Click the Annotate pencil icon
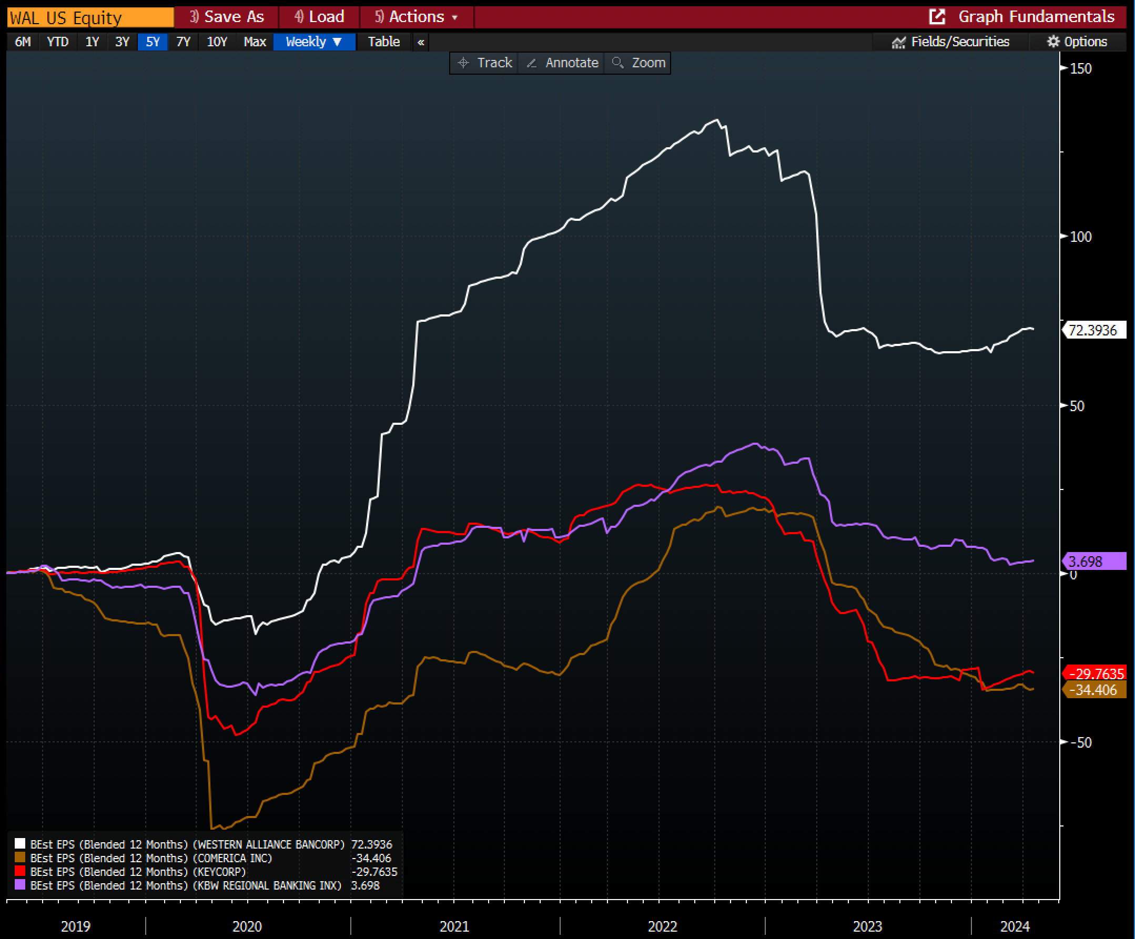 [x=531, y=63]
